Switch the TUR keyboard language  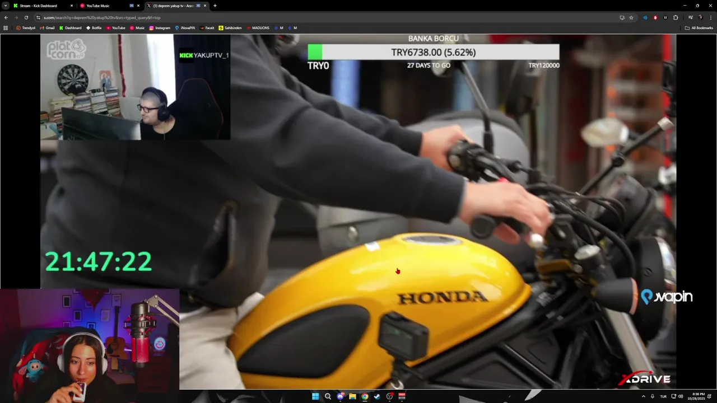pyautogui.click(x=663, y=396)
